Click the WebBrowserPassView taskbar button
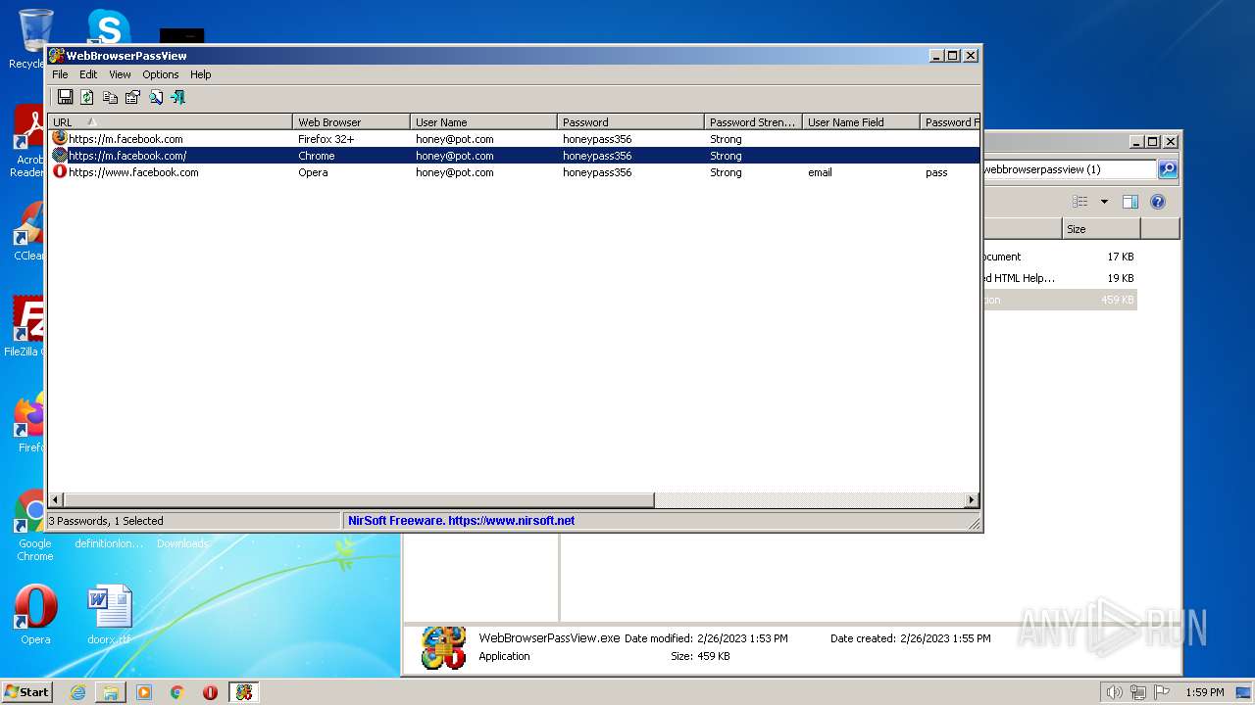Viewport: 1255px width, 705px height. pos(244,692)
